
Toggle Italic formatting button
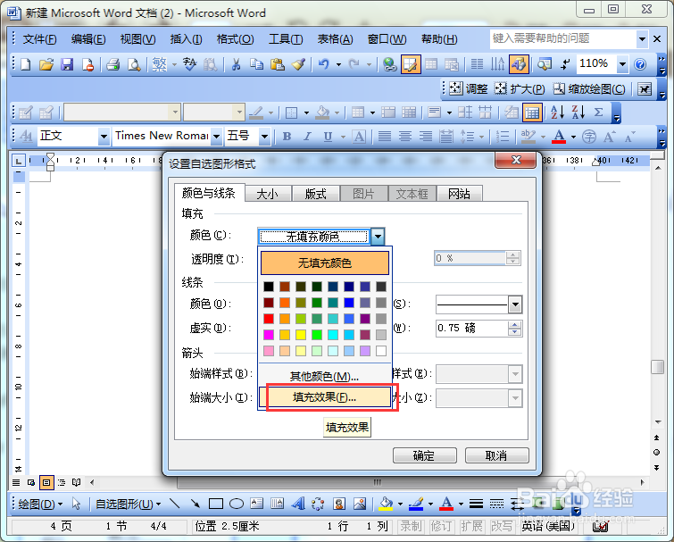point(307,137)
